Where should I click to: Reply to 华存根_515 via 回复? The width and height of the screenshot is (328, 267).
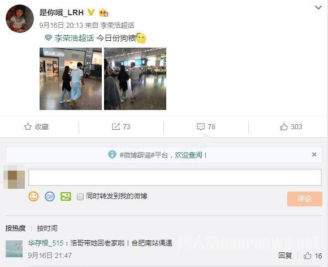285,256
